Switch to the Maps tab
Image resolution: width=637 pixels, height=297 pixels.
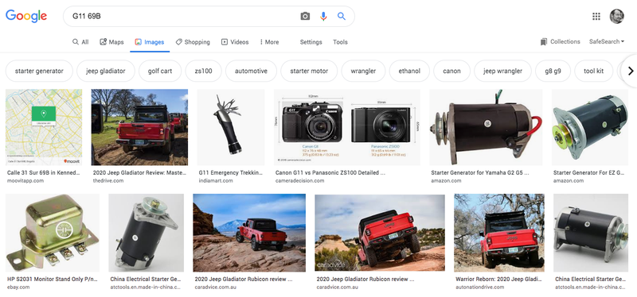111,42
